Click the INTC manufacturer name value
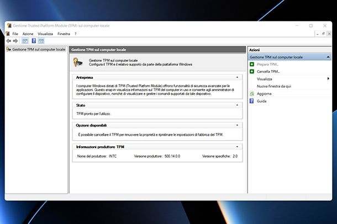 coord(113,156)
